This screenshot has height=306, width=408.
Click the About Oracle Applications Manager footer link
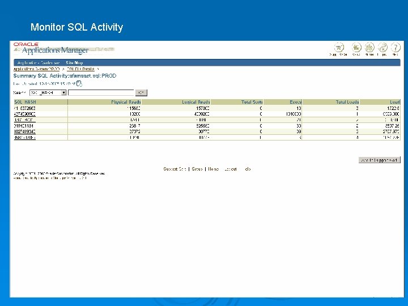point(50,178)
